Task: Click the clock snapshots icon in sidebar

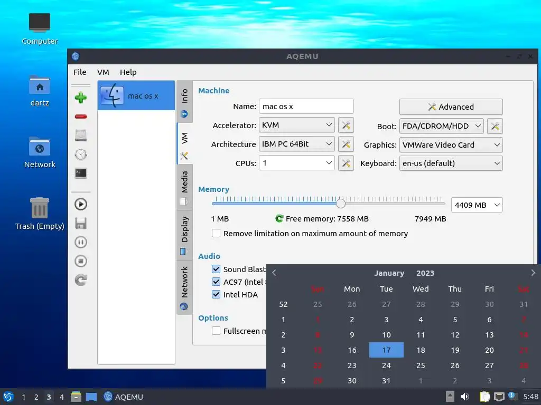Action: pyautogui.click(x=81, y=155)
